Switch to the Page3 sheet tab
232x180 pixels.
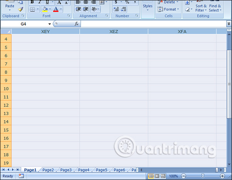pyautogui.click(x=66, y=170)
